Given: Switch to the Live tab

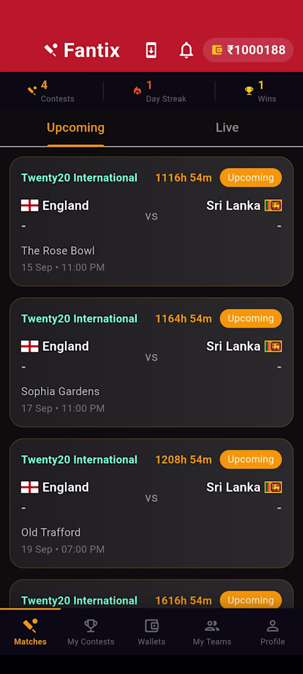Looking at the screenshot, I should 227,127.
